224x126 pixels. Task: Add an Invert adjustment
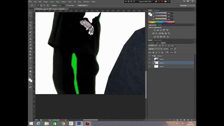[155, 37]
